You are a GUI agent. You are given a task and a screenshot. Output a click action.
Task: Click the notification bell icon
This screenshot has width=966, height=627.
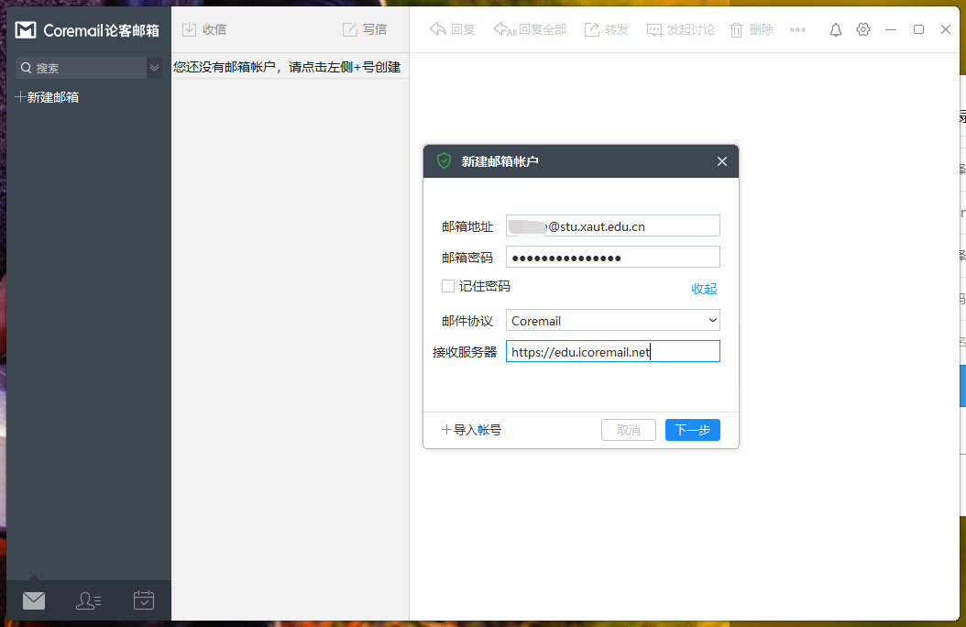(835, 28)
